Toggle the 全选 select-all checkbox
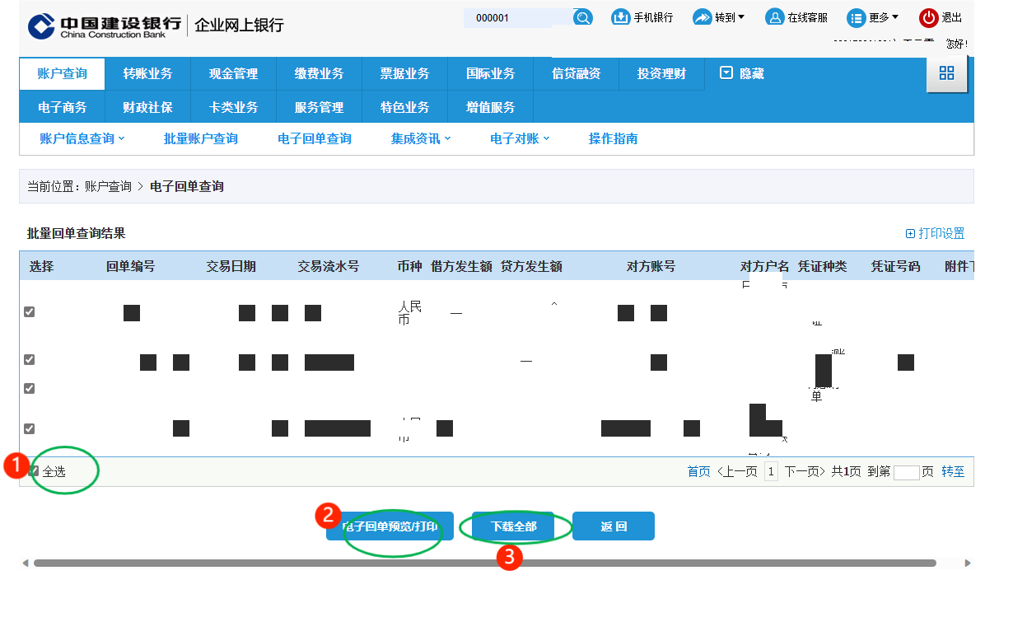The image size is (1013, 636). pos(34,471)
